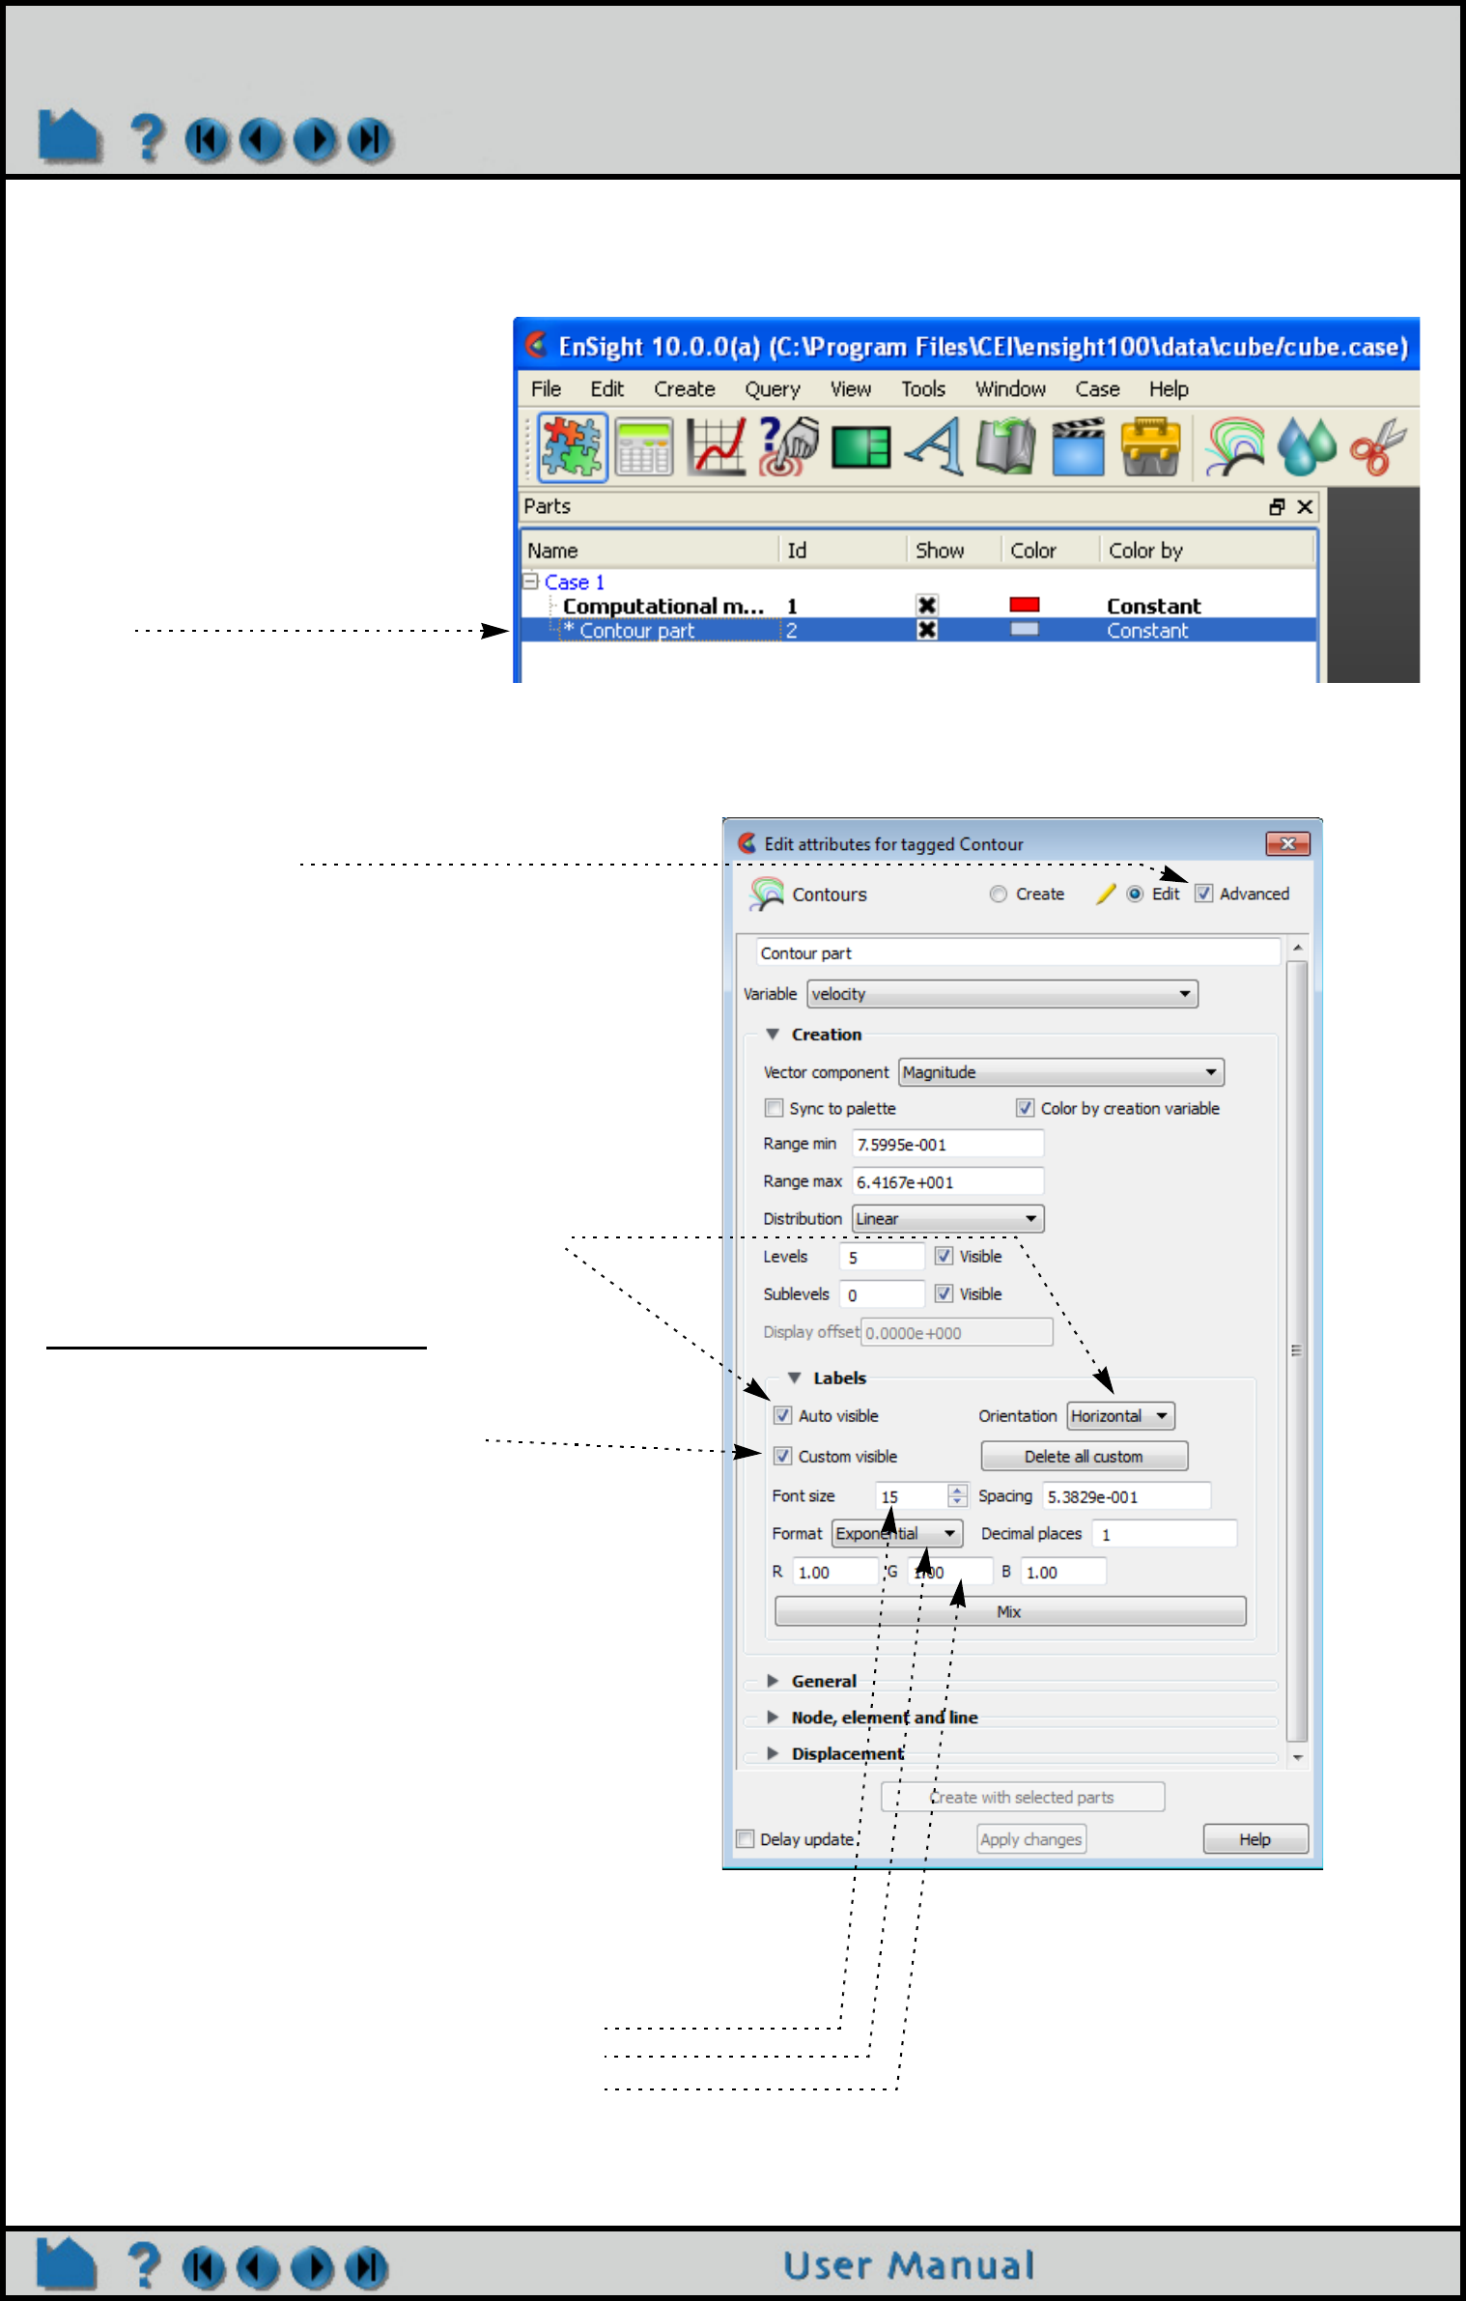Screen dimensions: 1466x2301
Task: Go to next page using footer arrow
Action: tap(312, 2267)
